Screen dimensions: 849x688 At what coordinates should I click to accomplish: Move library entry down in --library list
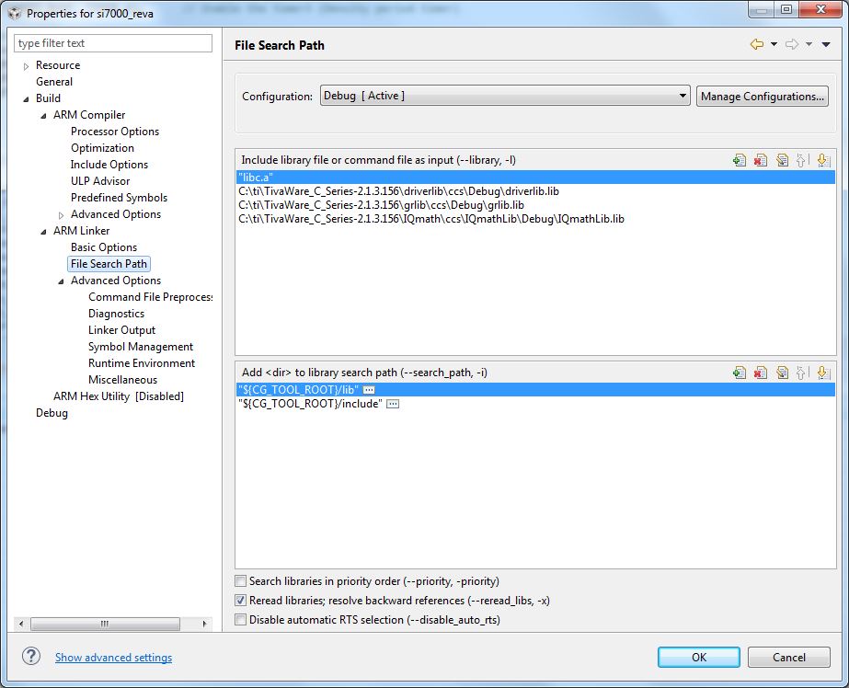tap(823, 160)
